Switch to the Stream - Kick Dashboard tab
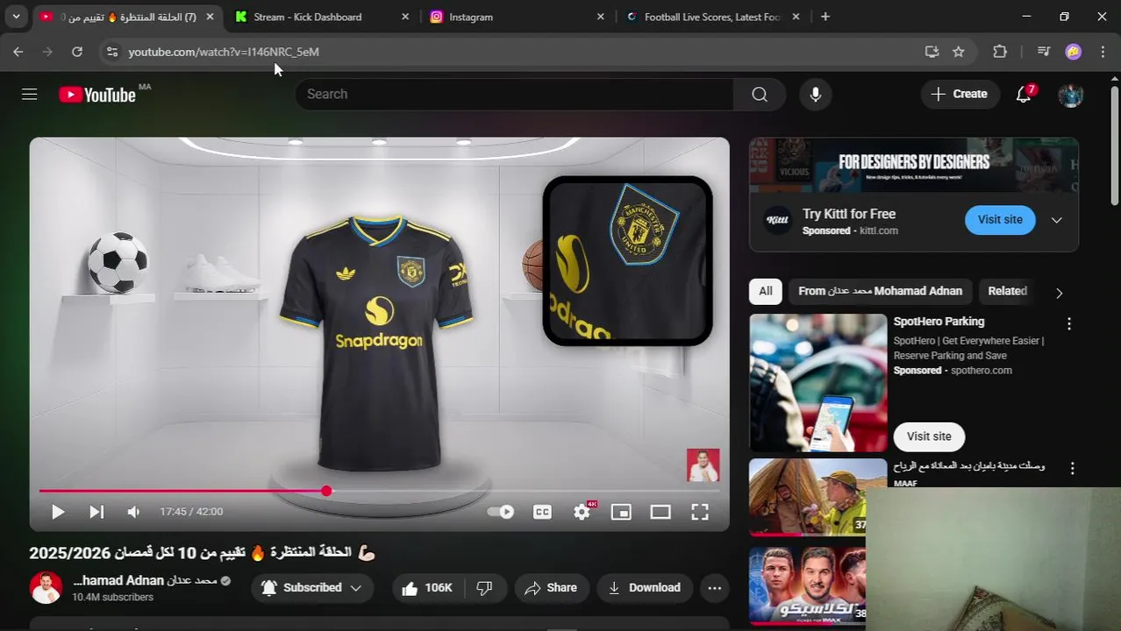The image size is (1121, 631). (x=307, y=17)
